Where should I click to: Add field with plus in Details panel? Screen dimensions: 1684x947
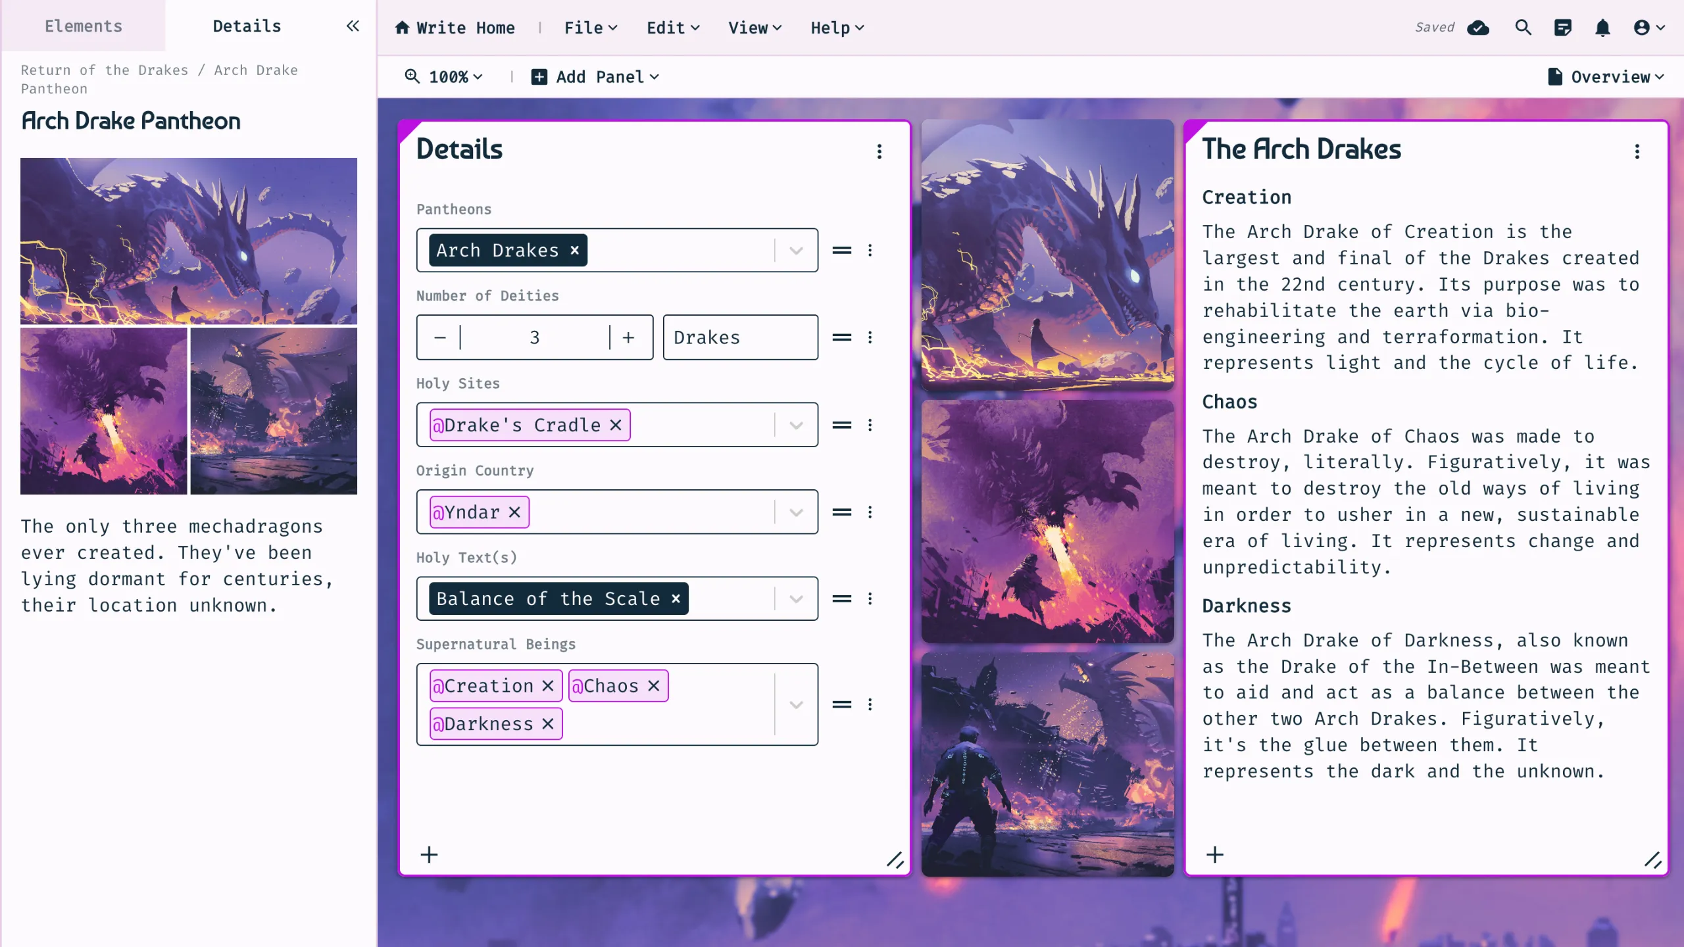[x=429, y=854]
